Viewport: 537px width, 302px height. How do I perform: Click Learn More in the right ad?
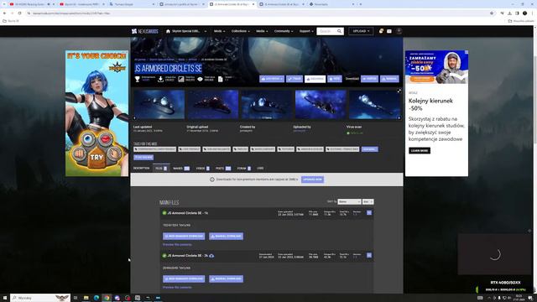click(420, 151)
